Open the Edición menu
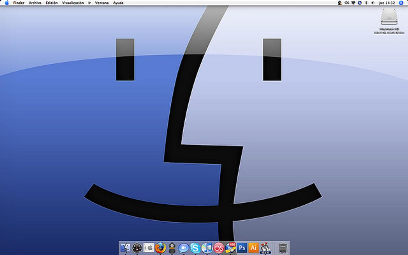Viewport: 408px width, 255px height. click(x=52, y=3)
